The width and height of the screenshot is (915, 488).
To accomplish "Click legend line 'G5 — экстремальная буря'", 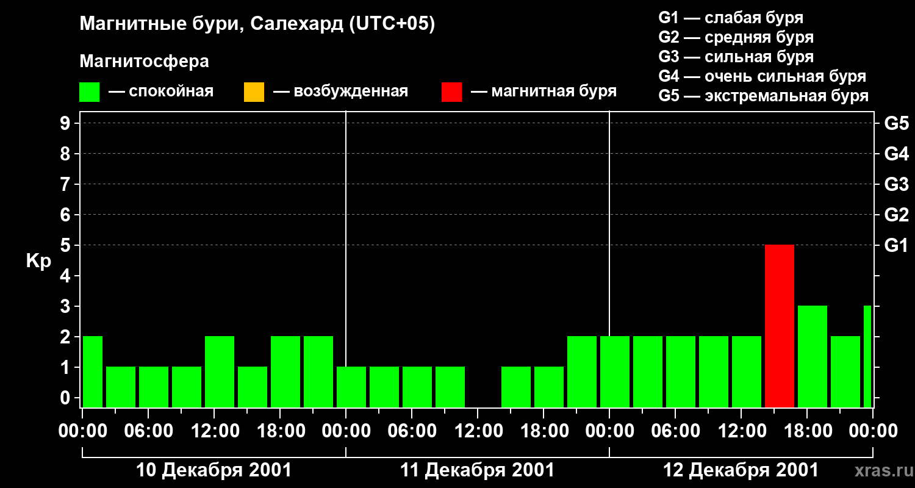I will 763,96.
